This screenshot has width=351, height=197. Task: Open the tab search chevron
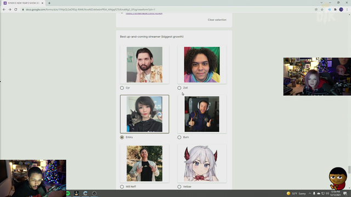point(322,3)
